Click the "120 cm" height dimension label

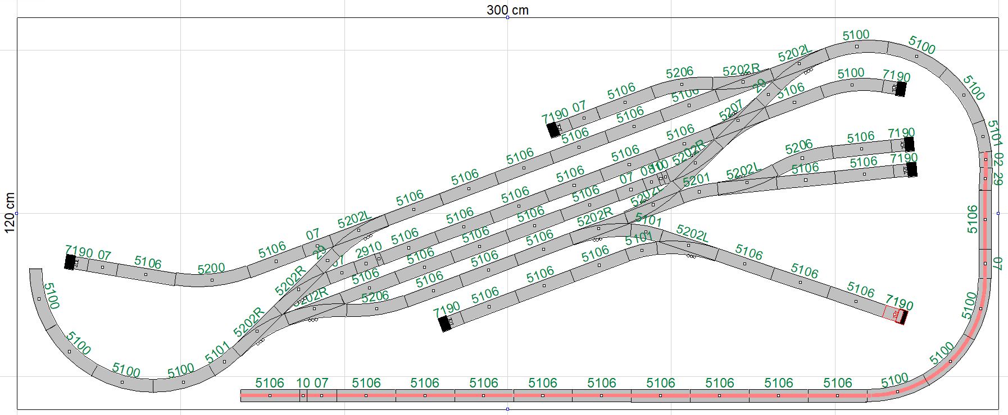(x=9, y=213)
